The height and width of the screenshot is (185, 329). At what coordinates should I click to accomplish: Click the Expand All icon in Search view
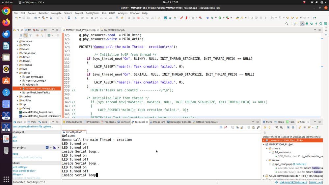tap(288, 127)
